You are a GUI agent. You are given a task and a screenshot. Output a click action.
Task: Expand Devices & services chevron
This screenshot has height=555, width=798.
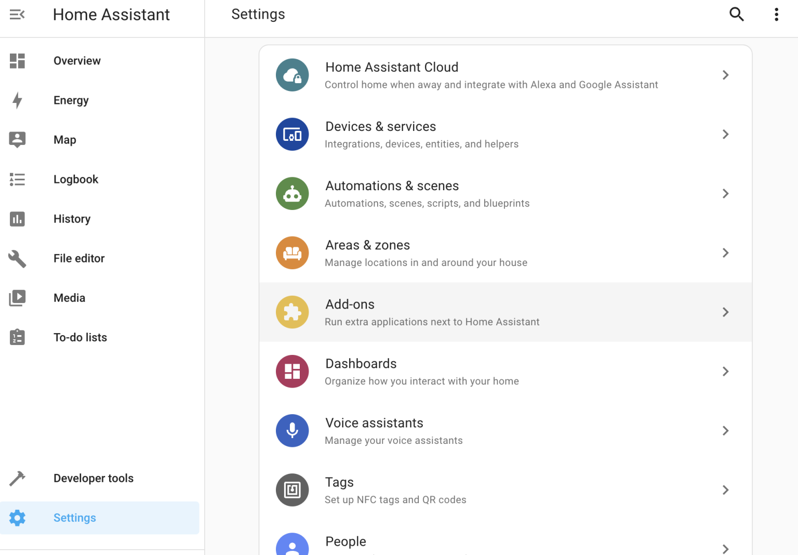(x=725, y=134)
